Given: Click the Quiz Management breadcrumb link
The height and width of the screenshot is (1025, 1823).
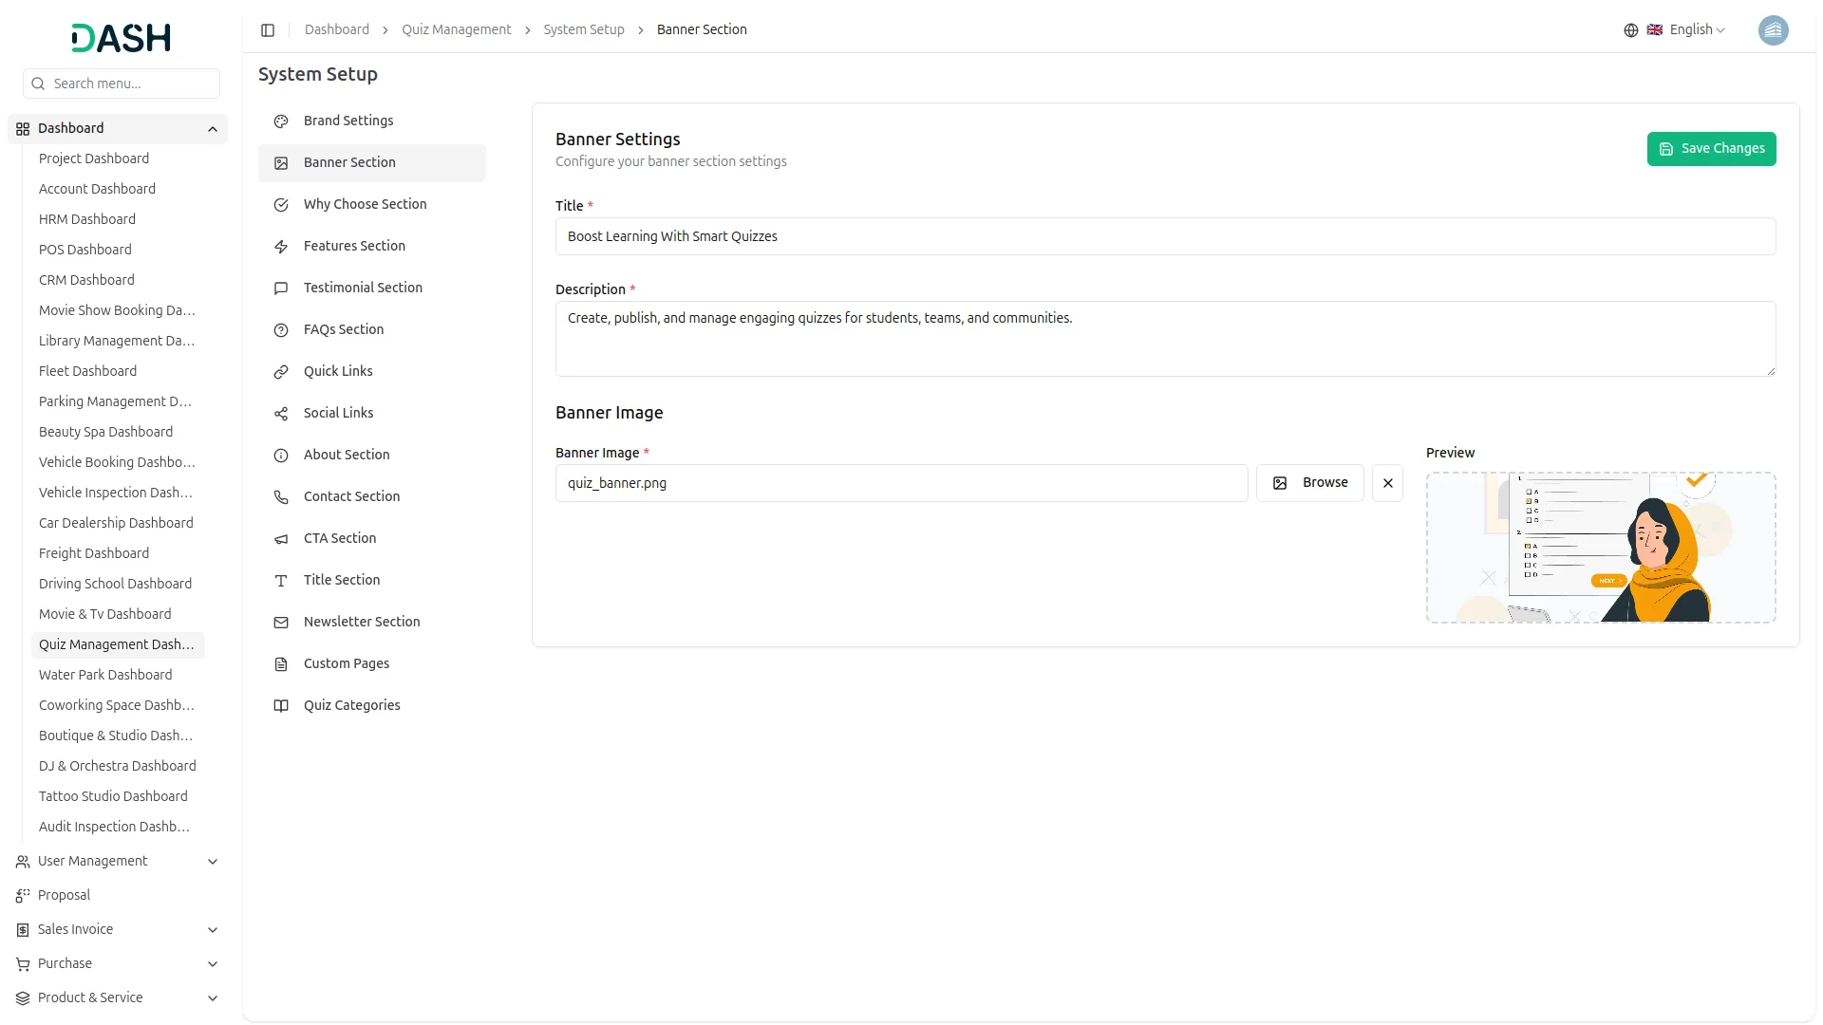Looking at the screenshot, I should point(456,30).
